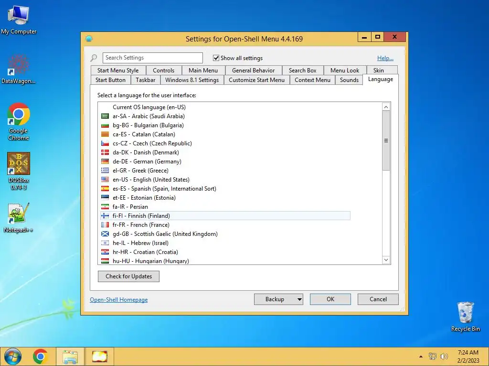489x366 pixels.
Task: Select the Saudi Arabia flag icon
Action: point(105,116)
